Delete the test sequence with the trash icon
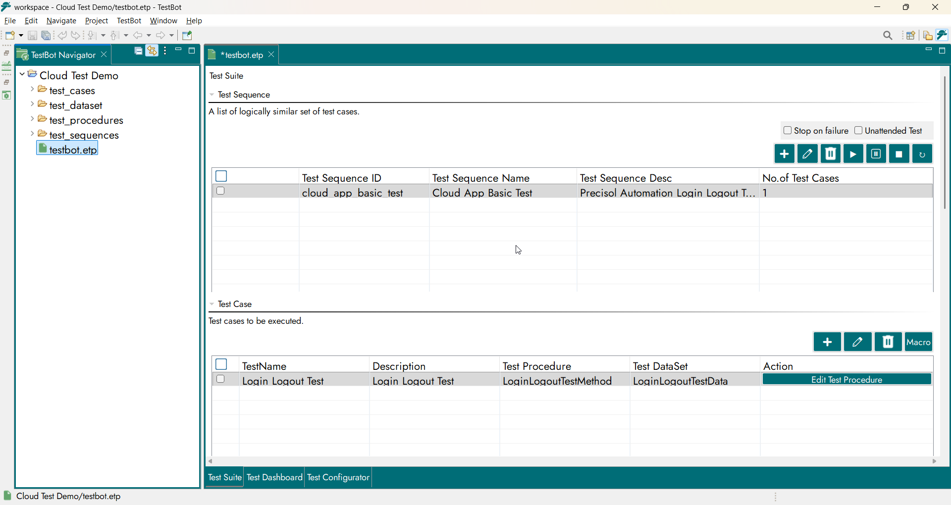951x505 pixels. pyautogui.click(x=831, y=154)
